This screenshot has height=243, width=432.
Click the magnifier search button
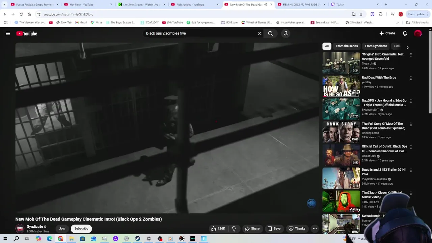270,33
